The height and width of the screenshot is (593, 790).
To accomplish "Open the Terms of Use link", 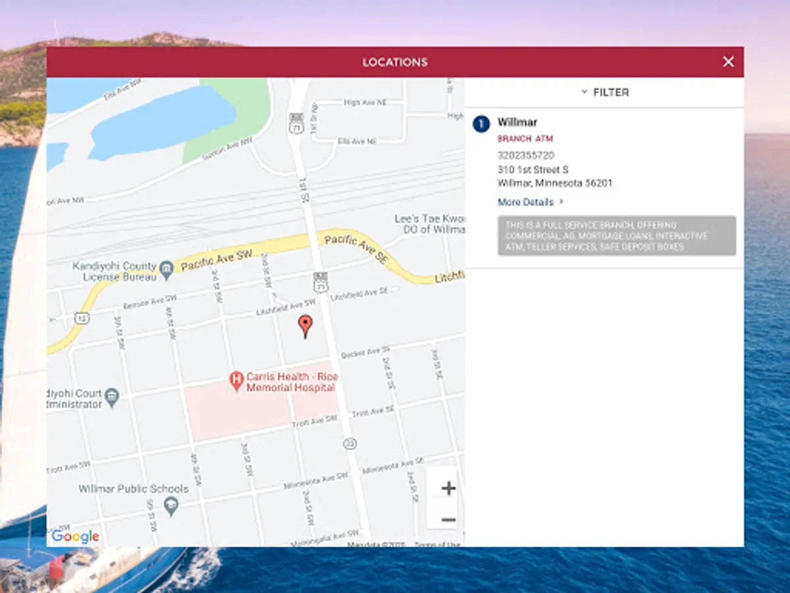I will click(x=437, y=544).
